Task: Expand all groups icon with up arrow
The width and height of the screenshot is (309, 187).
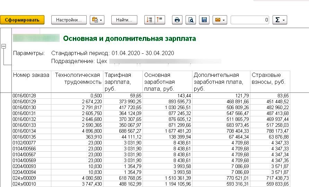Action: click(160, 20)
